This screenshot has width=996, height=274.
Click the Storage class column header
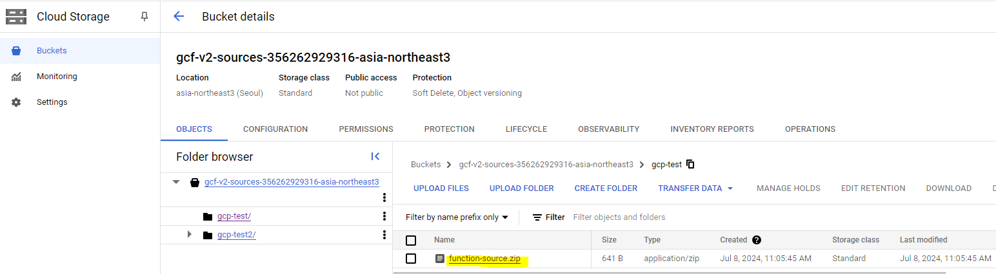tap(855, 240)
